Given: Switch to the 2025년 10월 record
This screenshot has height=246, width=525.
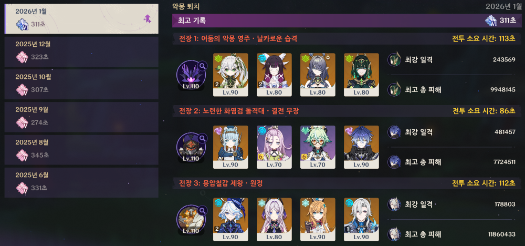Looking at the screenshot, I should pyautogui.click(x=81, y=85).
